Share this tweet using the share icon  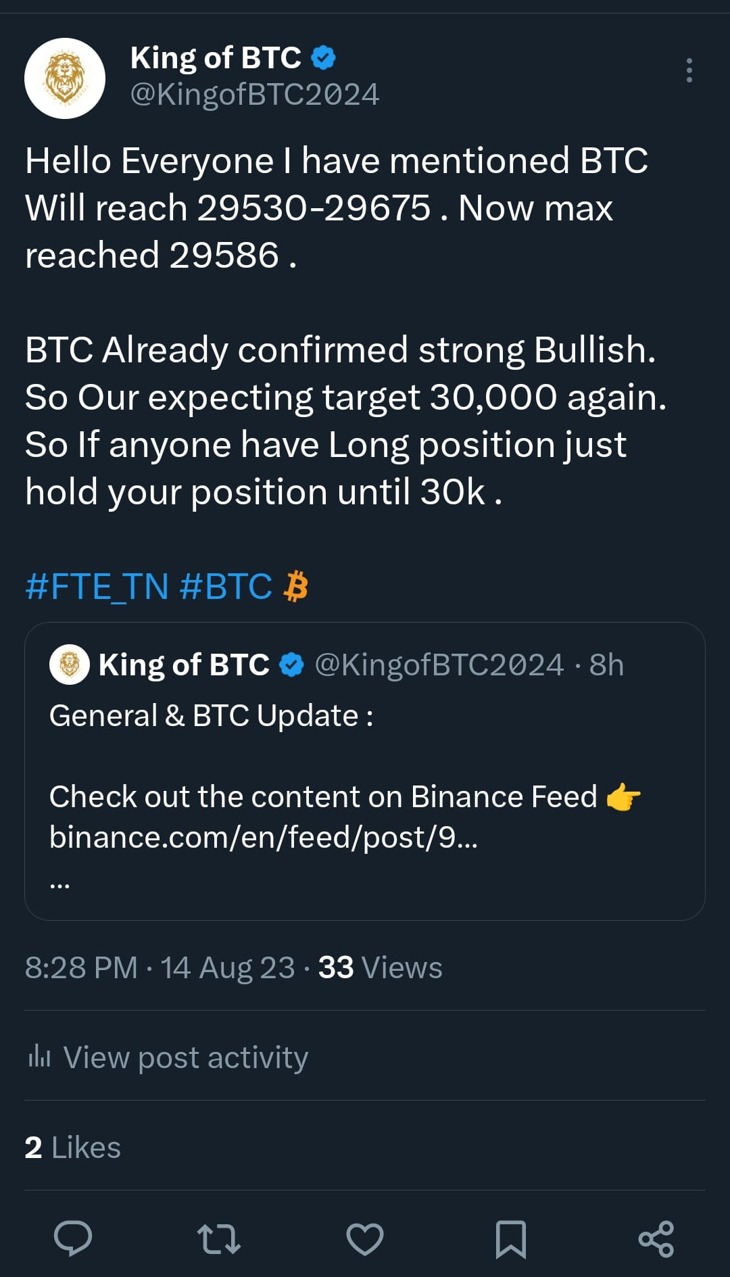coord(656,1238)
